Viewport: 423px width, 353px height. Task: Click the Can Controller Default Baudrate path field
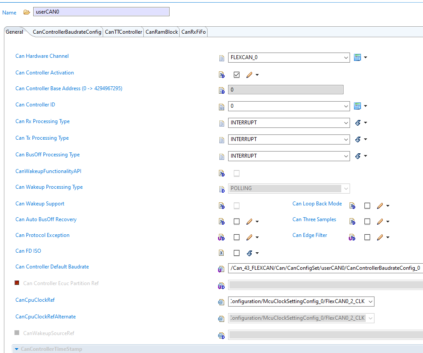point(326,268)
